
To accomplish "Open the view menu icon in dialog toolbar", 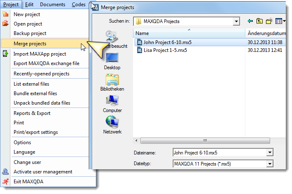I will [280, 21].
